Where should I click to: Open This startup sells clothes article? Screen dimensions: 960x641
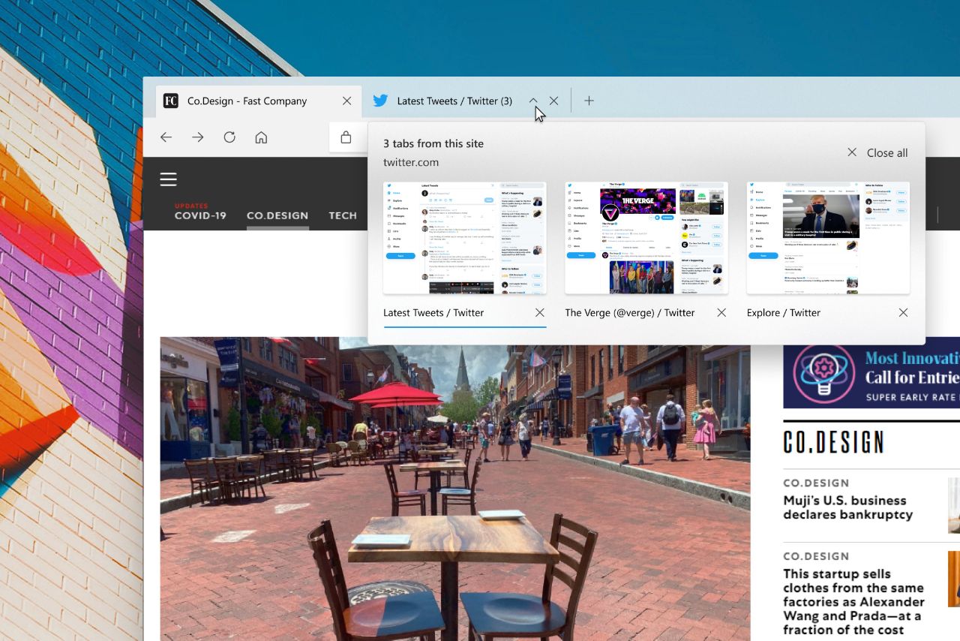(x=854, y=602)
